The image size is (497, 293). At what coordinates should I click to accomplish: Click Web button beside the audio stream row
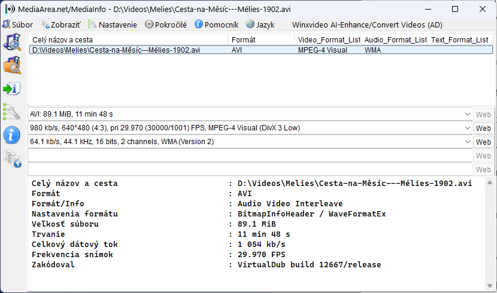483,142
